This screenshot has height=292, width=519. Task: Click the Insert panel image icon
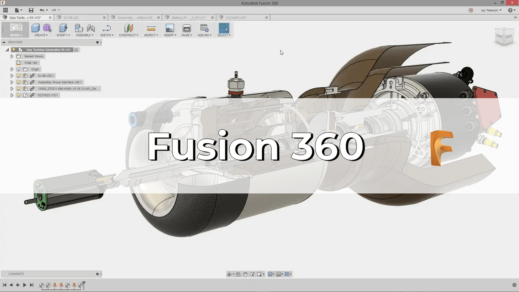click(x=169, y=28)
